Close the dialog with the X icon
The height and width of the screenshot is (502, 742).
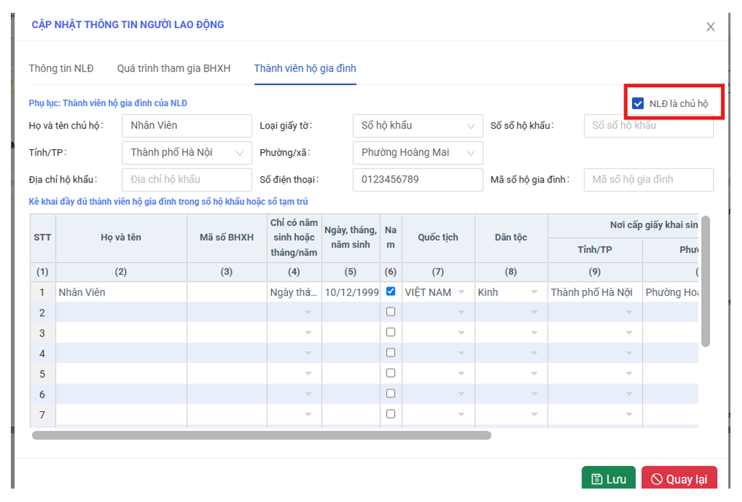710,27
